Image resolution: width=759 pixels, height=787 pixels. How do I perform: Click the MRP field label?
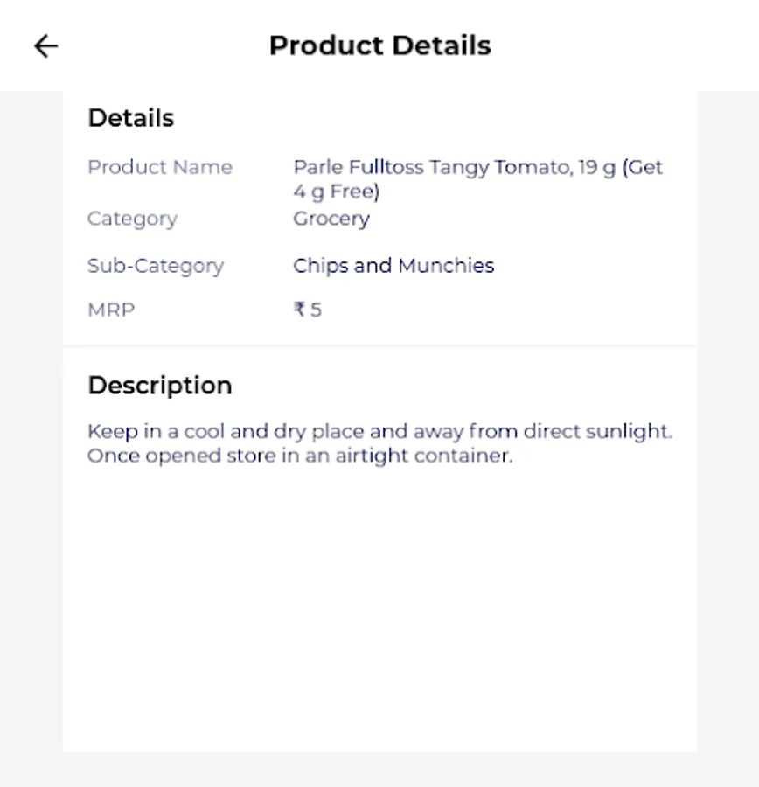click(x=111, y=310)
